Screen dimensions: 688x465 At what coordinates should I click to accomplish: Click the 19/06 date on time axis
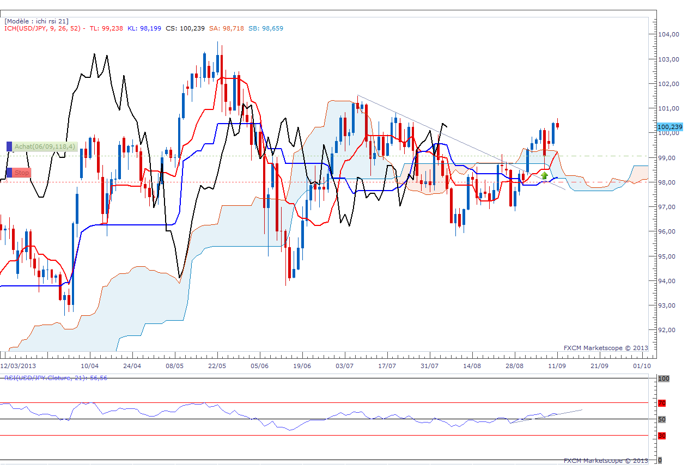[302, 366]
